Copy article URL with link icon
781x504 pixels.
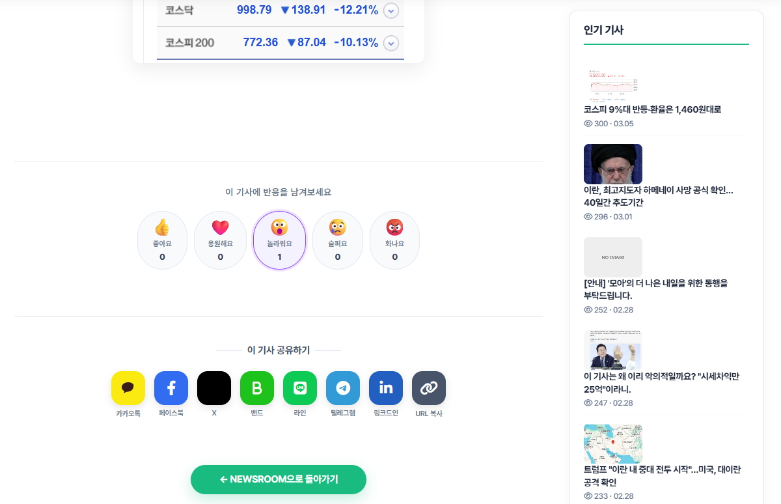(x=429, y=388)
